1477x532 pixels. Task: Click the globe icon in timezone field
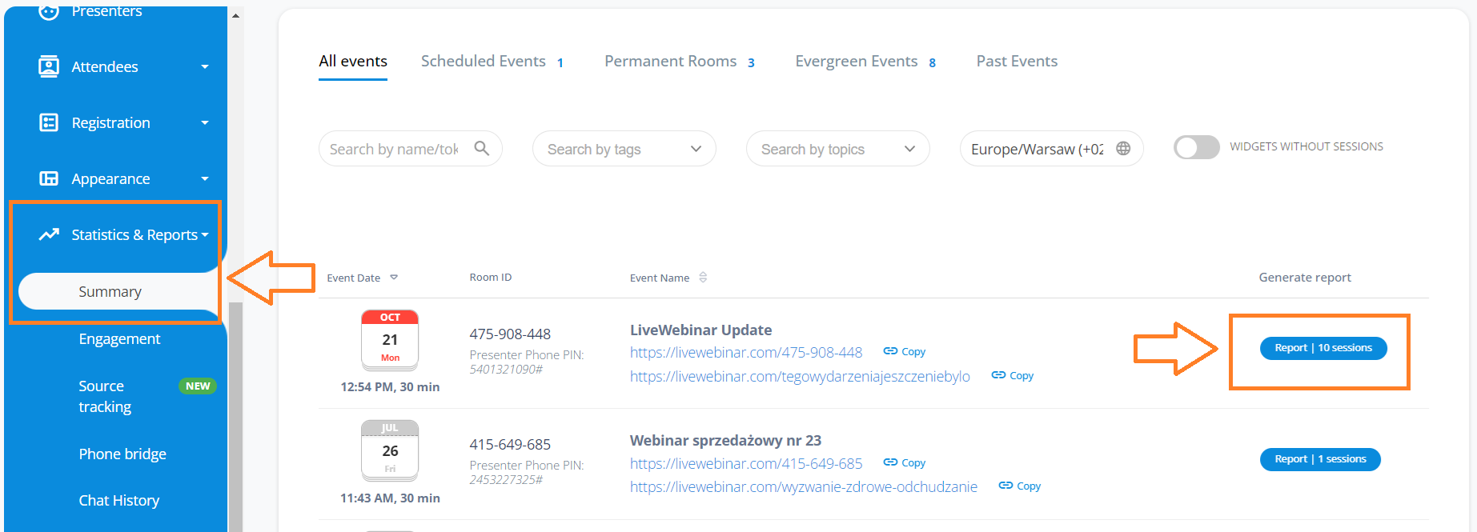pos(1123,148)
